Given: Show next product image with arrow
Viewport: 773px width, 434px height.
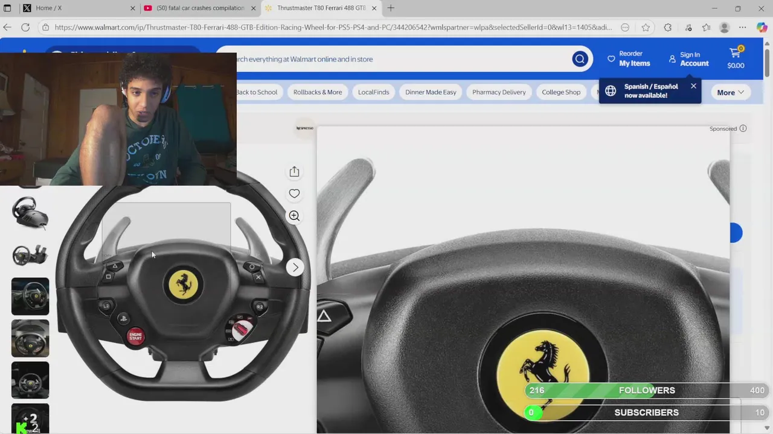Looking at the screenshot, I should (295, 267).
